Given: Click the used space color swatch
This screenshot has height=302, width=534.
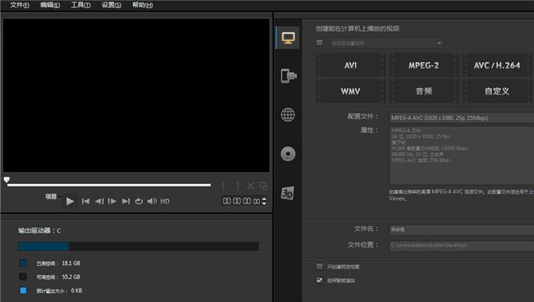Looking at the screenshot, I should (x=23, y=263).
